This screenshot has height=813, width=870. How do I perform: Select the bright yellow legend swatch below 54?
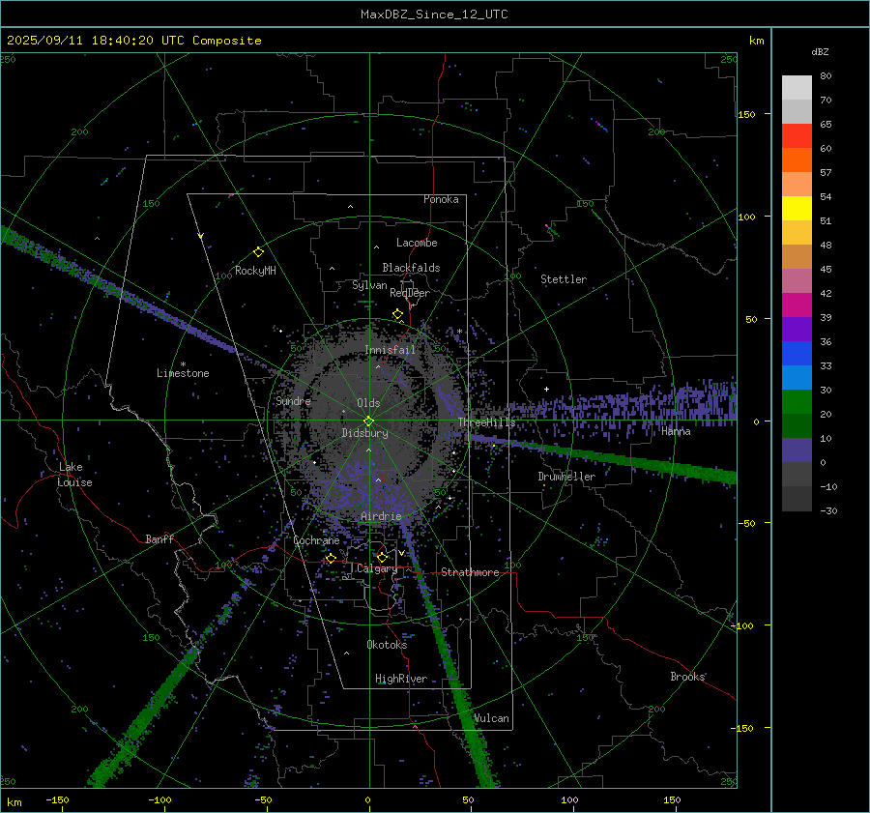797,209
